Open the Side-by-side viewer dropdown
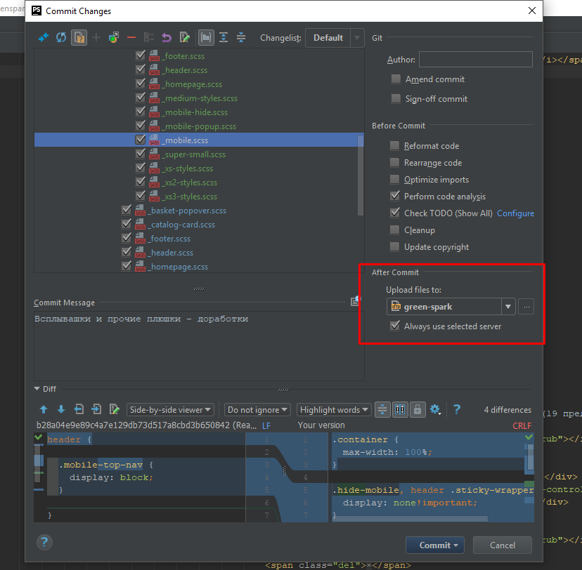 tap(170, 410)
